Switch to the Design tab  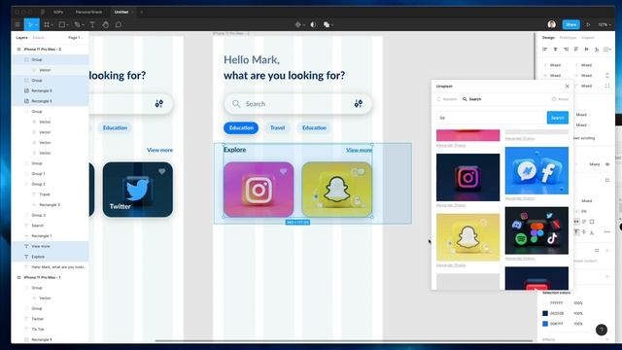548,38
